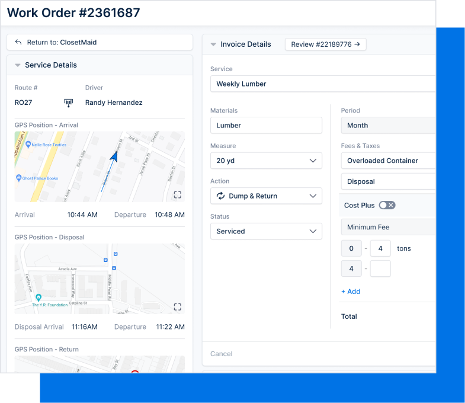Toggle the Cost Plus switch
The width and height of the screenshot is (465, 403).
[x=387, y=205]
